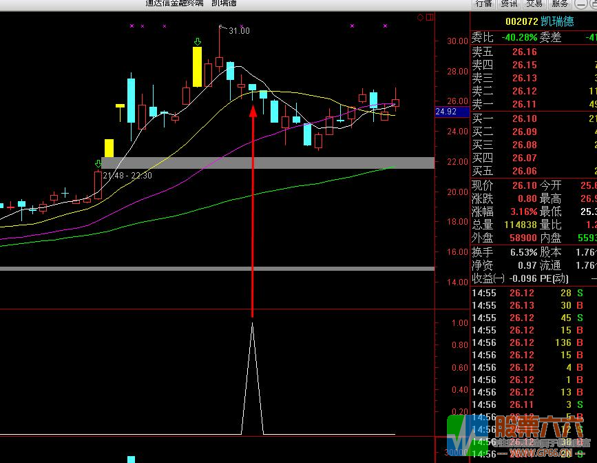
Task: Click the green down-arrow beside the 21.48 label
Action: coord(98,164)
